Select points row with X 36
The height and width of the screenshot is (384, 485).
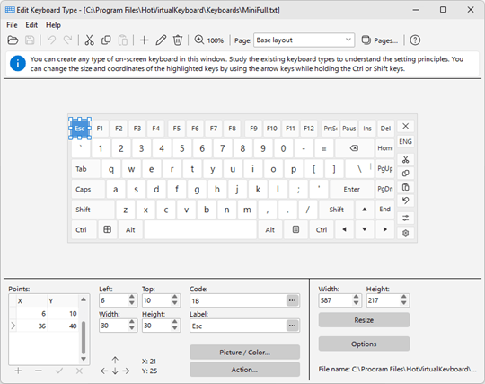pos(44,326)
